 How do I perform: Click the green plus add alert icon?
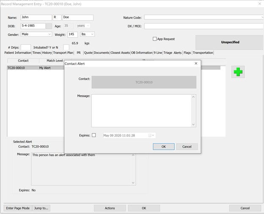(238, 72)
